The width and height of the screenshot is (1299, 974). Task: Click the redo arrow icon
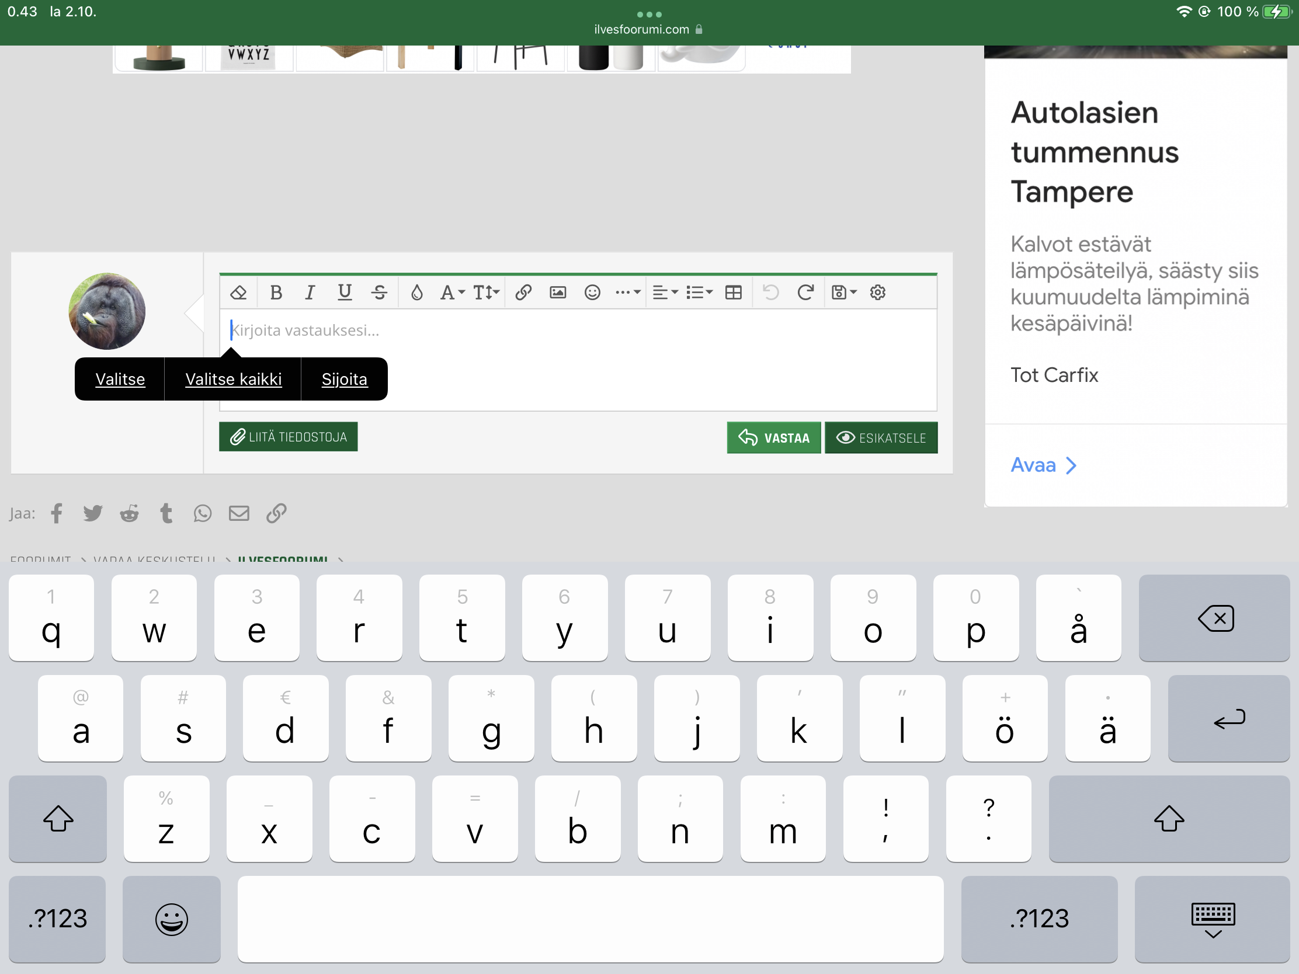(805, 293)
